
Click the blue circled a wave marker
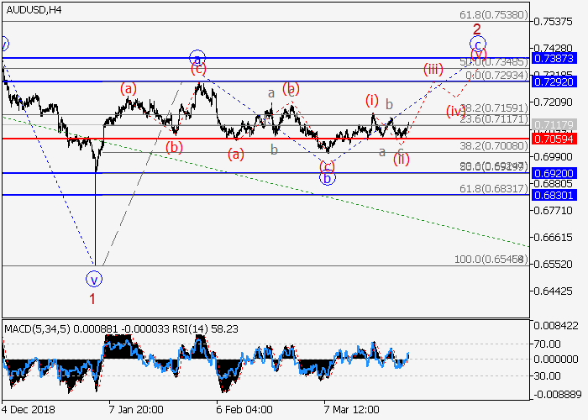[x=197, y=58]
